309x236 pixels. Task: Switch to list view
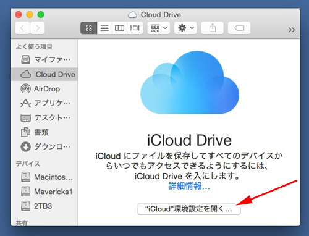(104, 28)
